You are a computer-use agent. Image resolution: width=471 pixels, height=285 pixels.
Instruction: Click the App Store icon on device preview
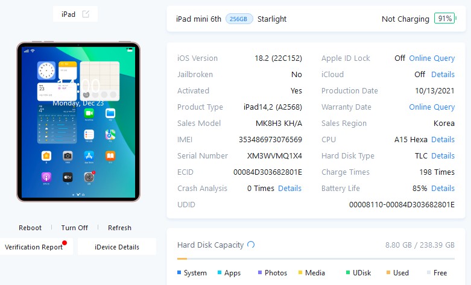89,156
